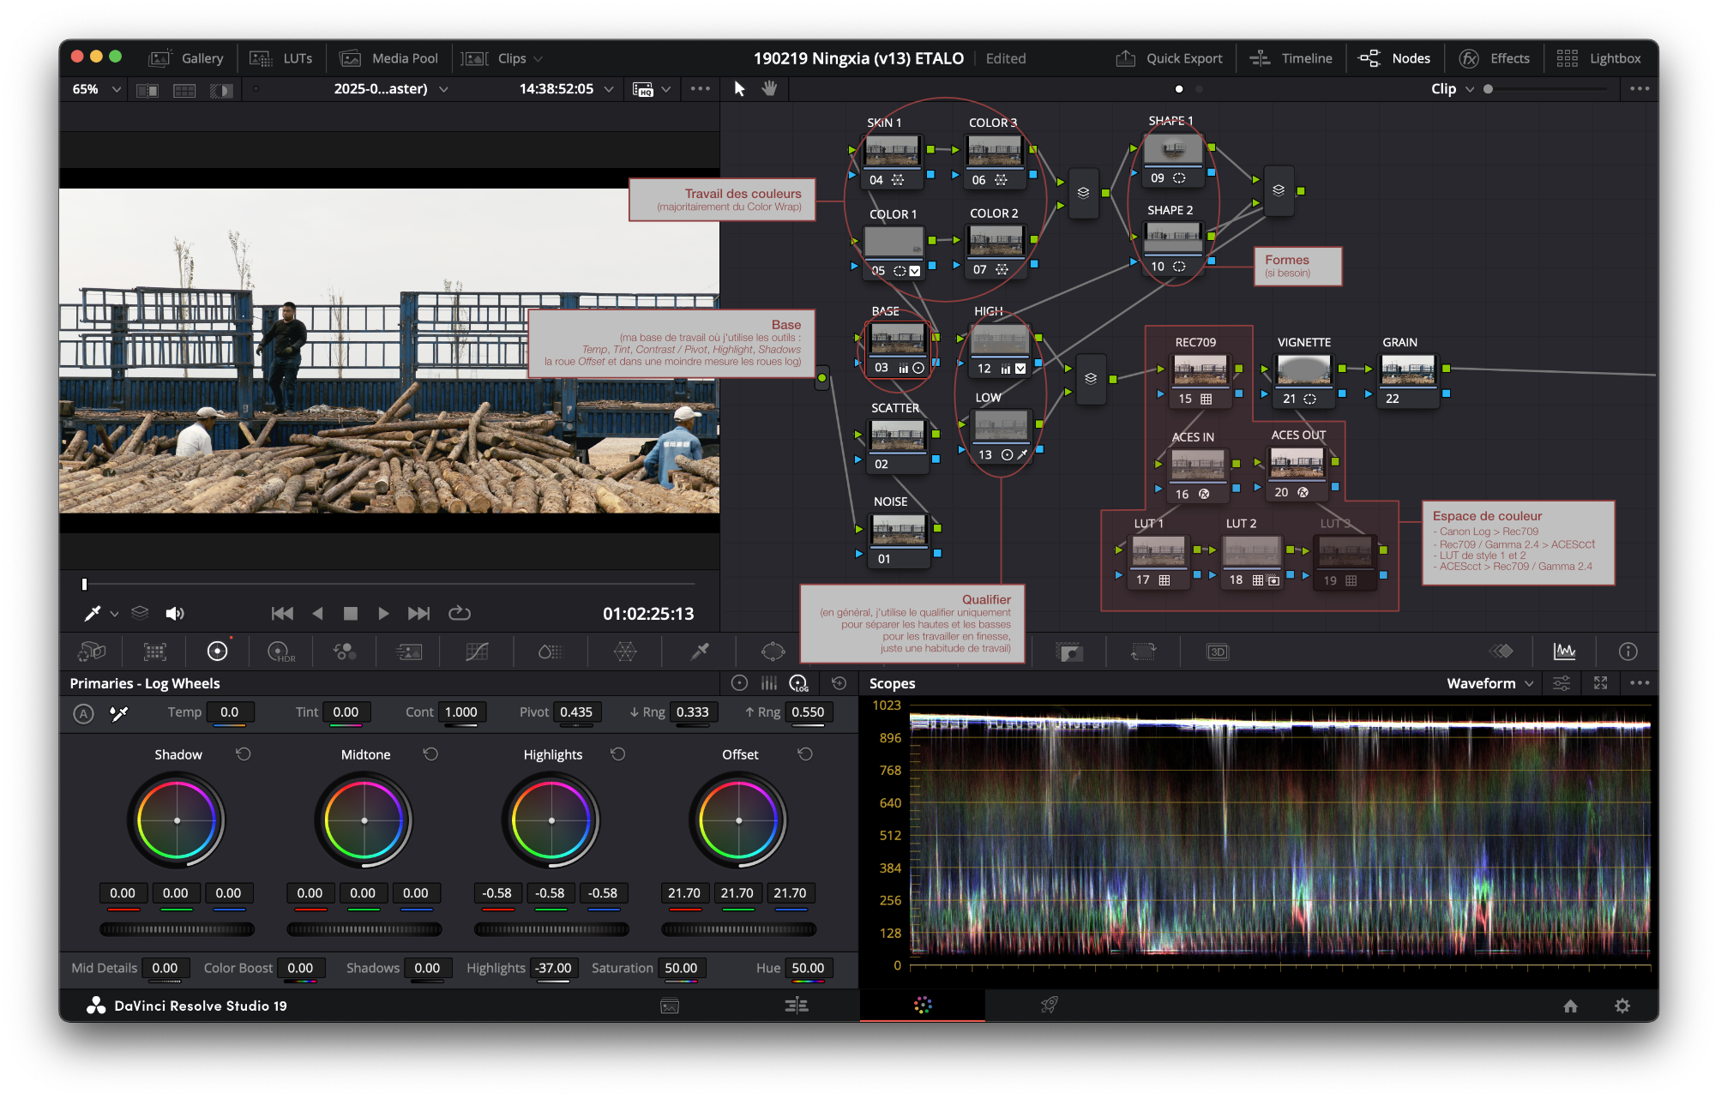The height and width of the screenshot is (1099, 1715).
Task: Click the Shadow color wheel
Action: 178,820
